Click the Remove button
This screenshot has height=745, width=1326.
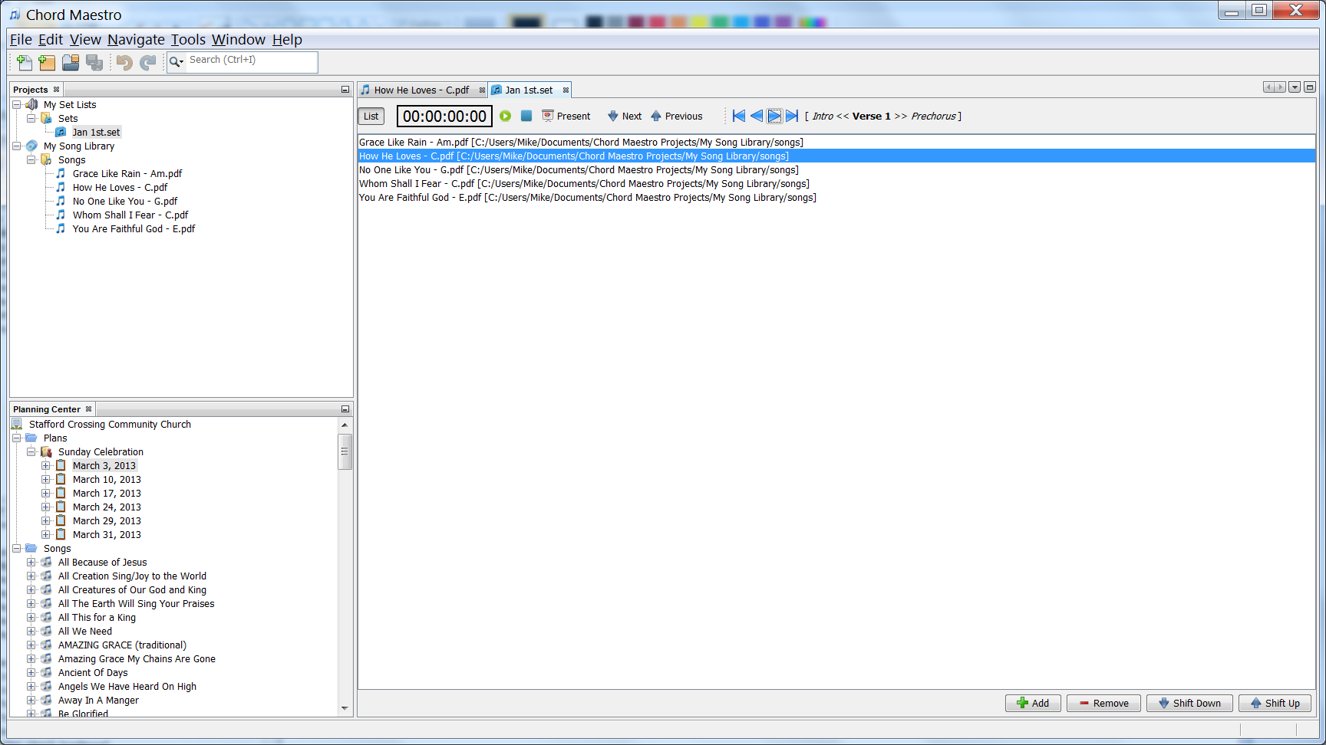tap(1103, 703)
